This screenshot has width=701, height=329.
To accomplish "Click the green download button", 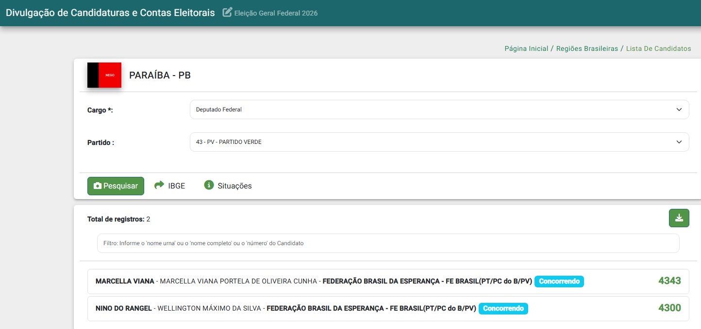I will click(x=679, y=218).
